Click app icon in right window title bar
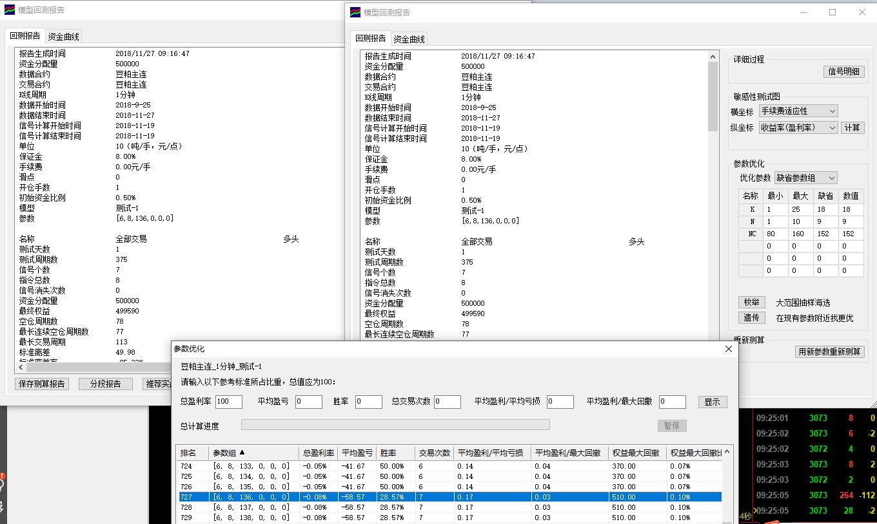Screen dimensions: 877x524 [355, 12]
